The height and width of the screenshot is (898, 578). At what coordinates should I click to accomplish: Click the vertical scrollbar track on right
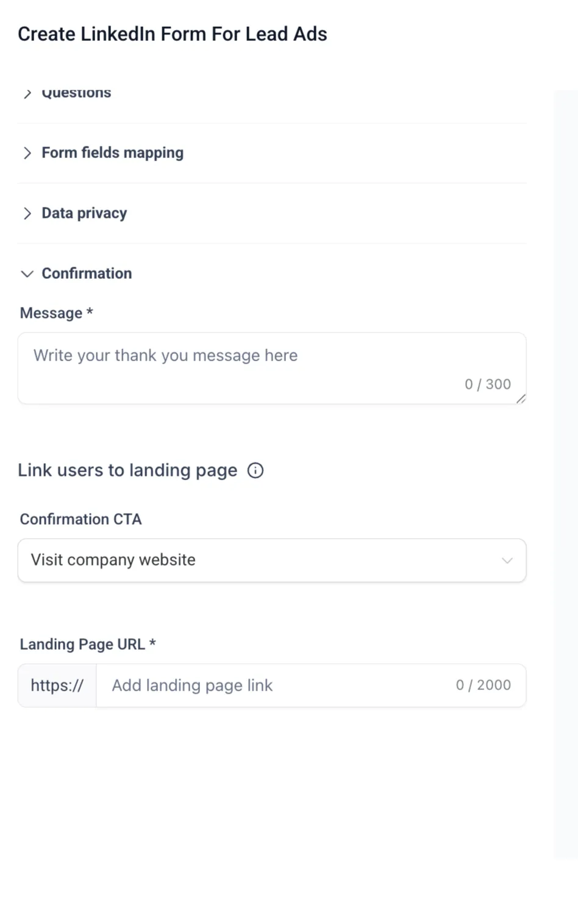[x=566, y=475]
